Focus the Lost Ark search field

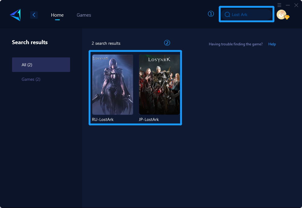(x=246, y=15)
